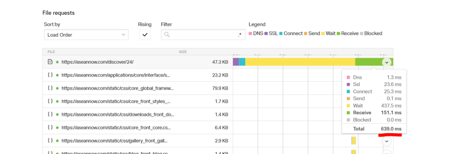Click the FILE column header
The width and height of the screenshot is (455, 154).
[x=51, y=52]
